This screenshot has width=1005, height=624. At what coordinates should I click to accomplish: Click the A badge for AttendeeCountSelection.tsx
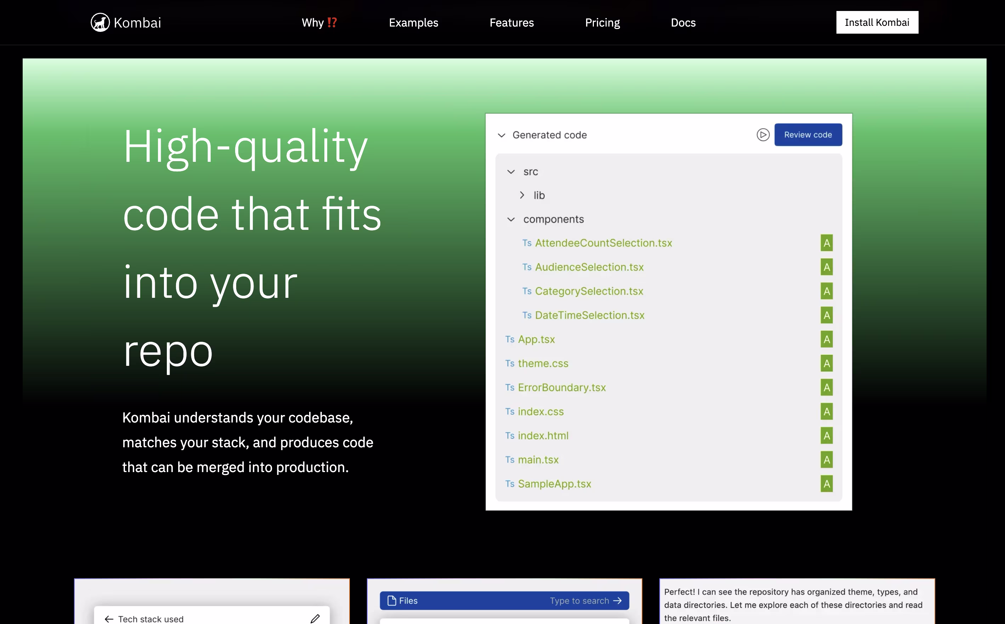coord(827,243)
